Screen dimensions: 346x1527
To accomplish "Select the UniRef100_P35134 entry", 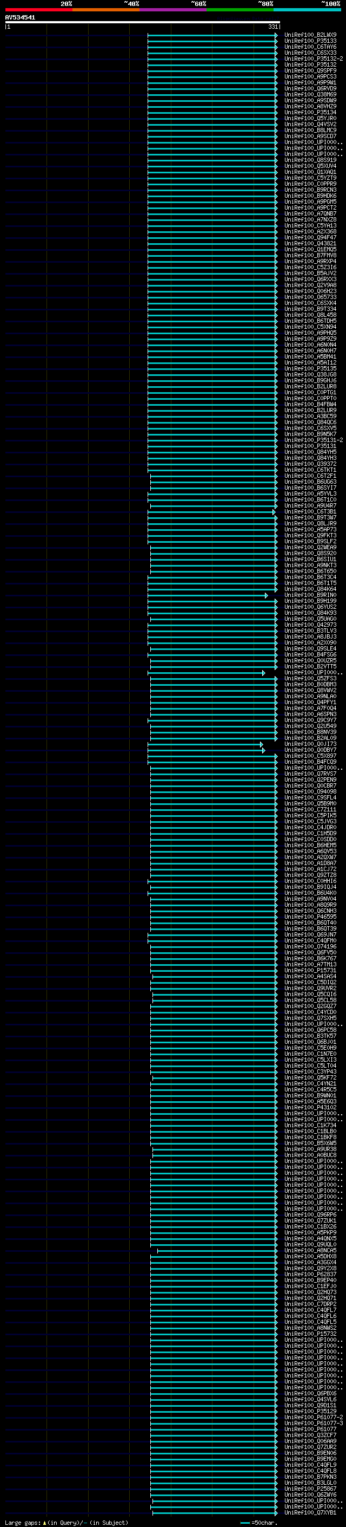I will (310, 113).
